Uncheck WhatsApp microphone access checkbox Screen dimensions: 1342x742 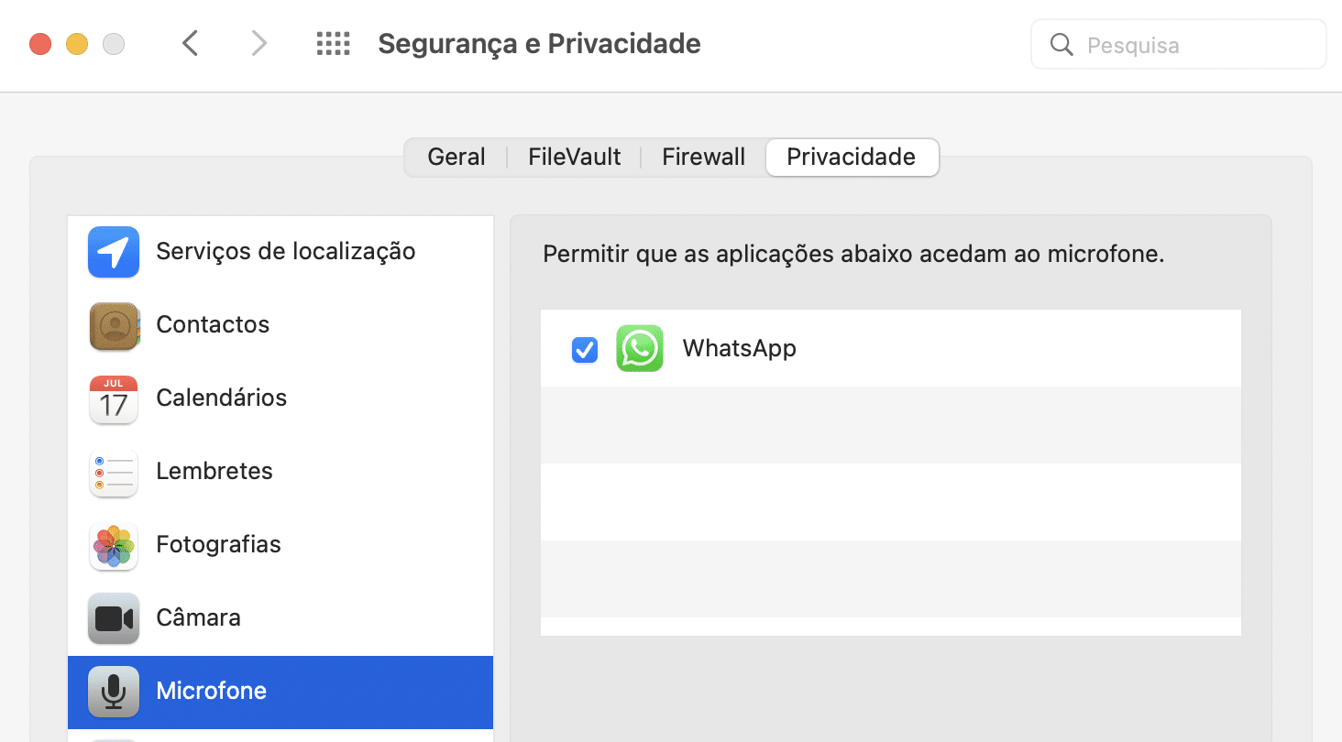[x=585, y=349]
